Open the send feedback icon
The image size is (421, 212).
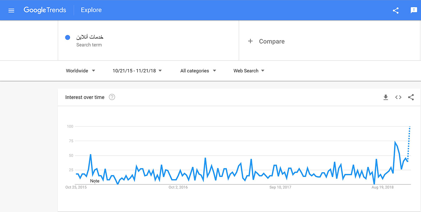[x=414, y=10]
